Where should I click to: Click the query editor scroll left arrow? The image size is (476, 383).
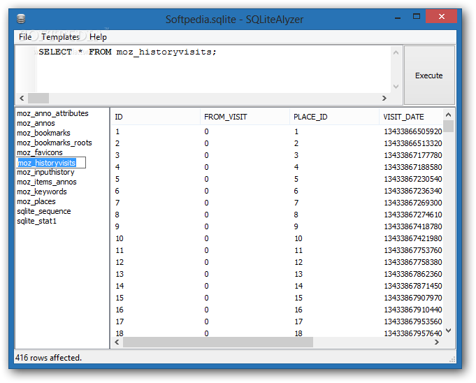coord(22,98)
